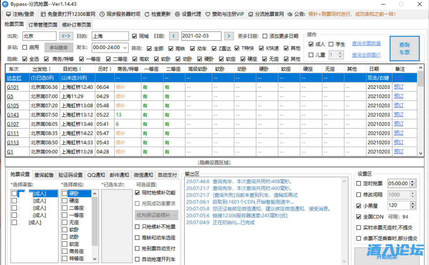Click the 出发 station input field
The height and width of the screenshot is (265, 429).
39,36
